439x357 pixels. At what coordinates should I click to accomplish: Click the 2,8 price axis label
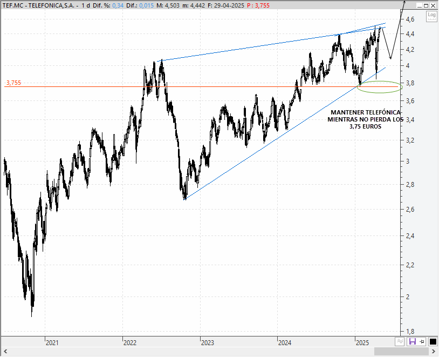(410, 185)
